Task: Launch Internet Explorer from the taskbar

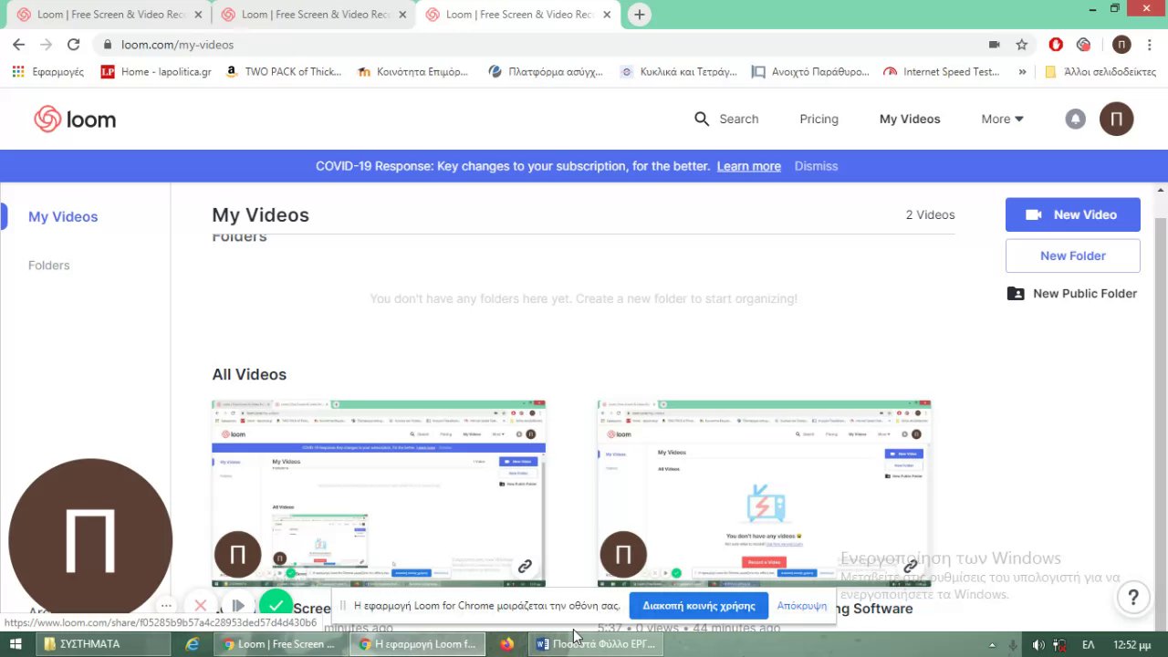Action: (193, 644)
